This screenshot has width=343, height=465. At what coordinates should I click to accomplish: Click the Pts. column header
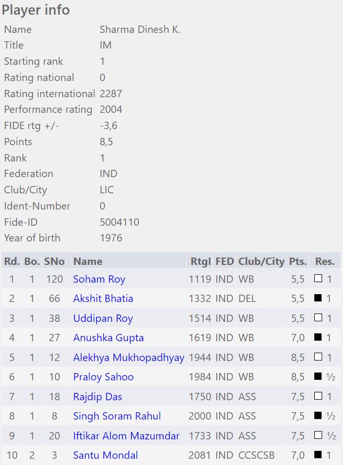(298, 261)
